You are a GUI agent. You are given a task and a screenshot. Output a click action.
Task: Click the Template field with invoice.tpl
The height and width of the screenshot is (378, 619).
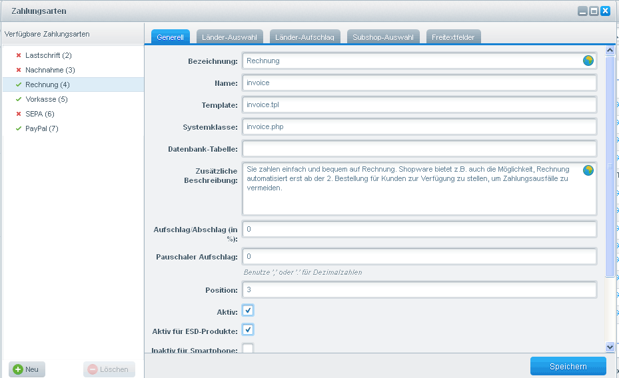(419, 105)
